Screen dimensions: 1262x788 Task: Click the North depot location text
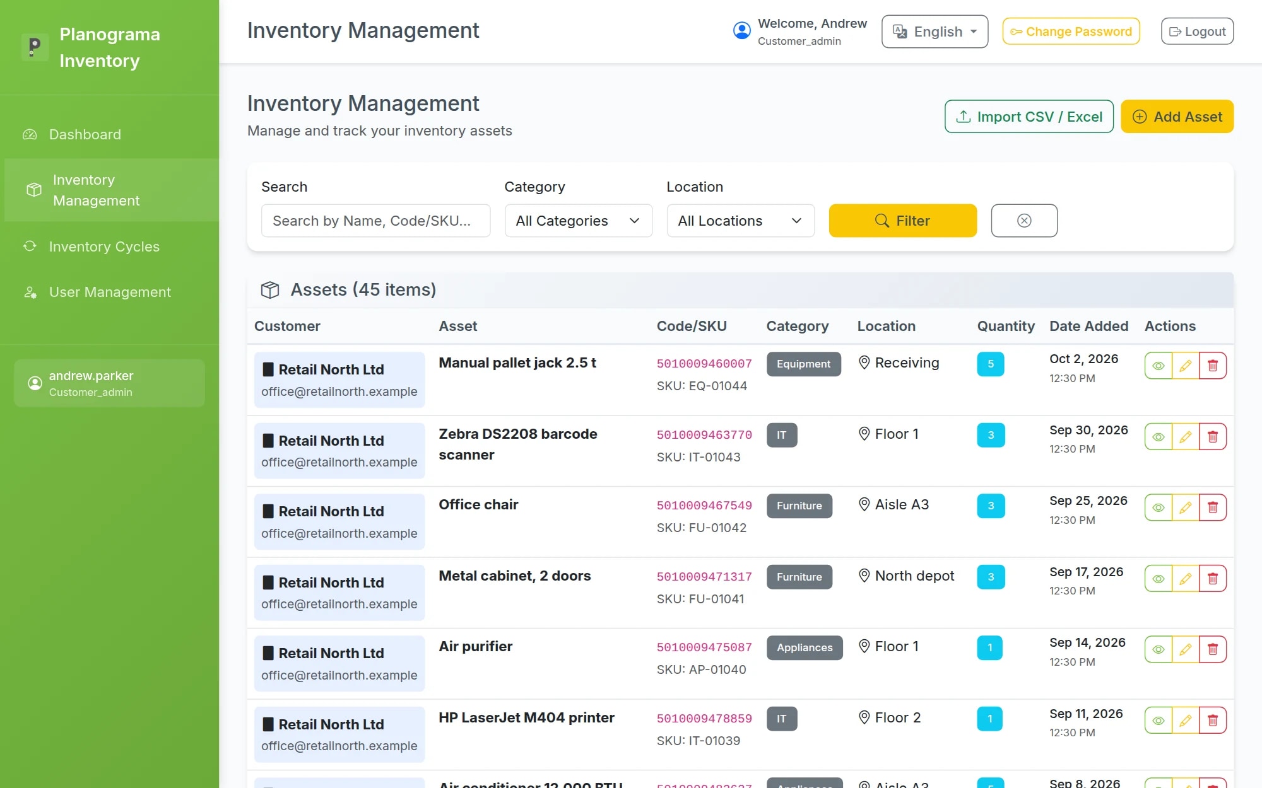tap(914, 576)
